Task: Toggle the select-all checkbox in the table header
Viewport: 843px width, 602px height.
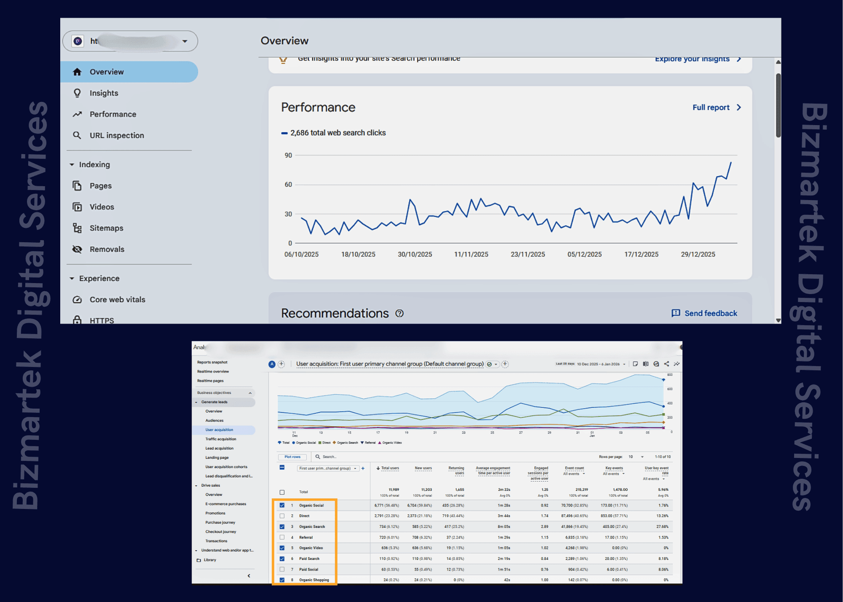Action: (x=282, y=468)
